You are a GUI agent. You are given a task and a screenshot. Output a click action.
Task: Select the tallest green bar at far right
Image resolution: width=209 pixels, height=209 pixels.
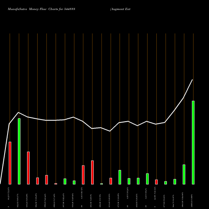(x=193, y=143)
